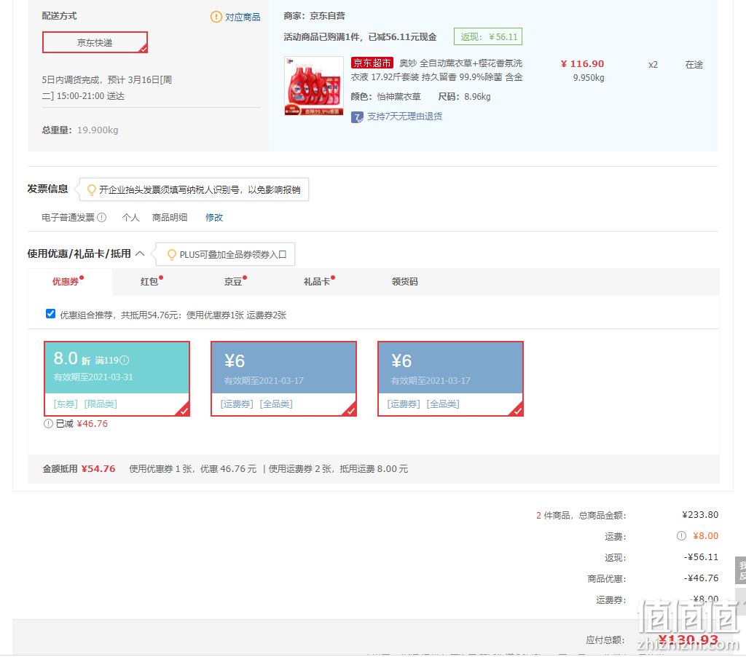This screenshot has width=746, height=657.
Task: Click the 返现 -¥56.11 summary value
Action: tap(701, 557)
